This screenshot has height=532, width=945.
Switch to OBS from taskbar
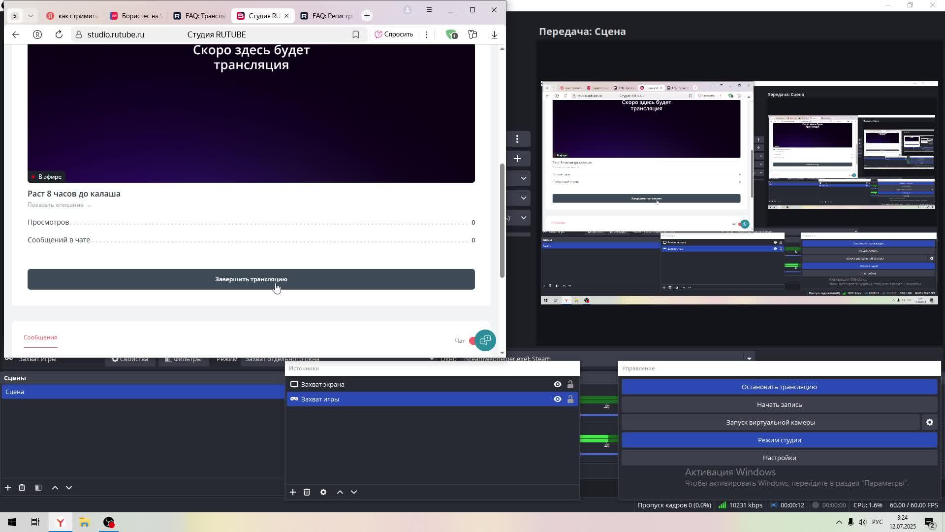[109, 522]
